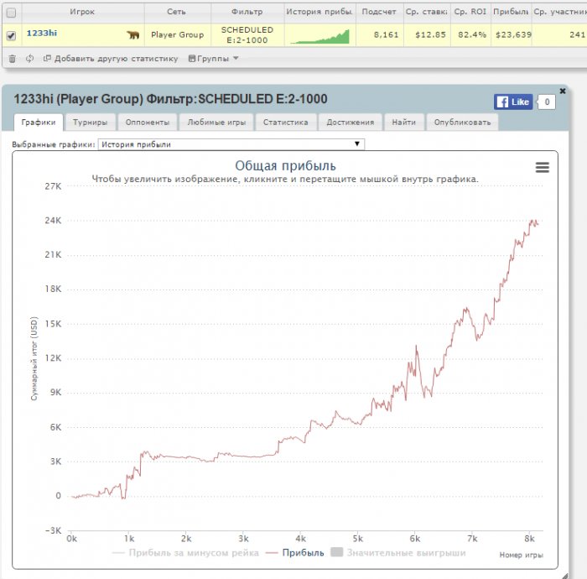Click the Общая прибыль chart title
This screenshot has width=587, height=579.
pos(285,166)
